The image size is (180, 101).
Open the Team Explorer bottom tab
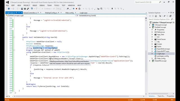(161, 96)
